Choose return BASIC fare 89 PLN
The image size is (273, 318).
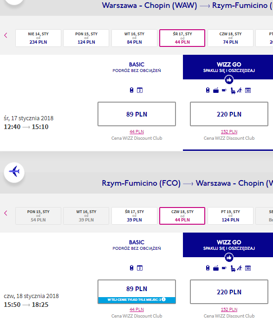[136, 292]
